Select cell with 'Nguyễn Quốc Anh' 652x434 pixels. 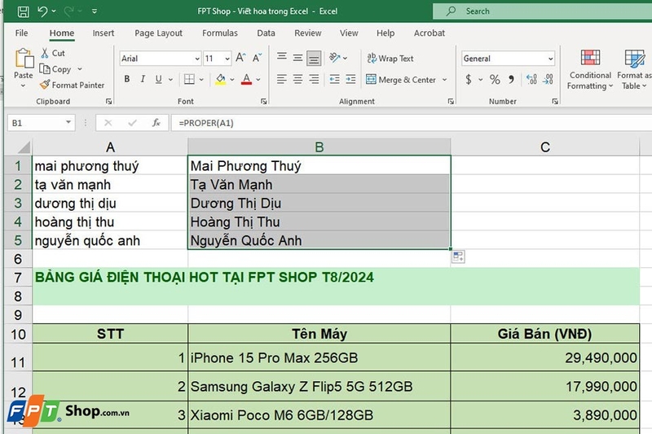pos(319,240)
